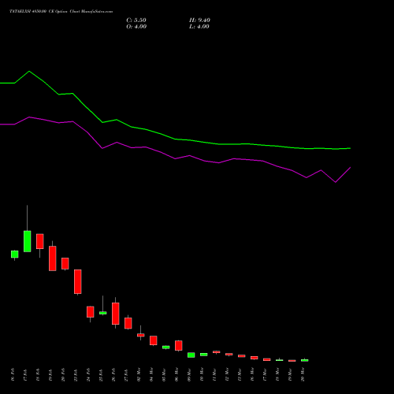Select the 24 Feb date label
This screenshot has width=394, height=394.
coord(88,374)
